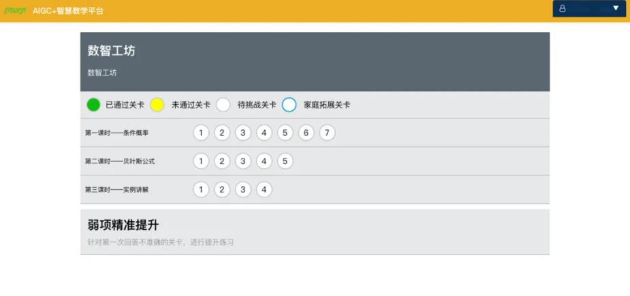Select level 5 of 第二课时 贝叶斯公式
630x296 pixels.
point(285,161)
